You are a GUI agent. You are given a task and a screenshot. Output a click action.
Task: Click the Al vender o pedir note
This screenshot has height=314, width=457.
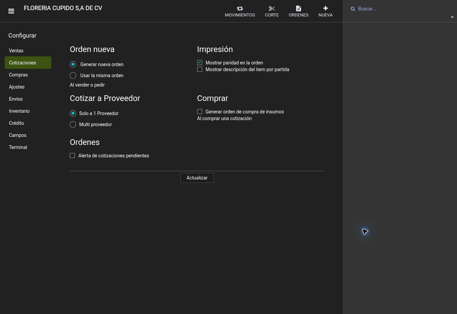[x=87, y=85]
